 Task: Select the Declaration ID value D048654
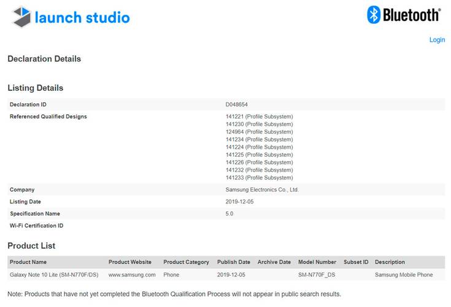[x=236, y=104]
